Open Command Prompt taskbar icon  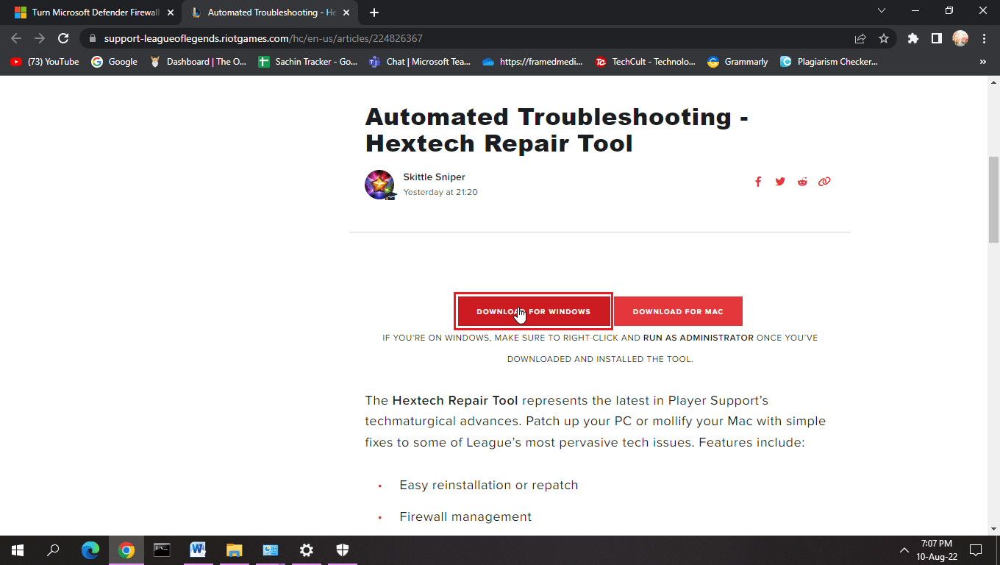162,550
